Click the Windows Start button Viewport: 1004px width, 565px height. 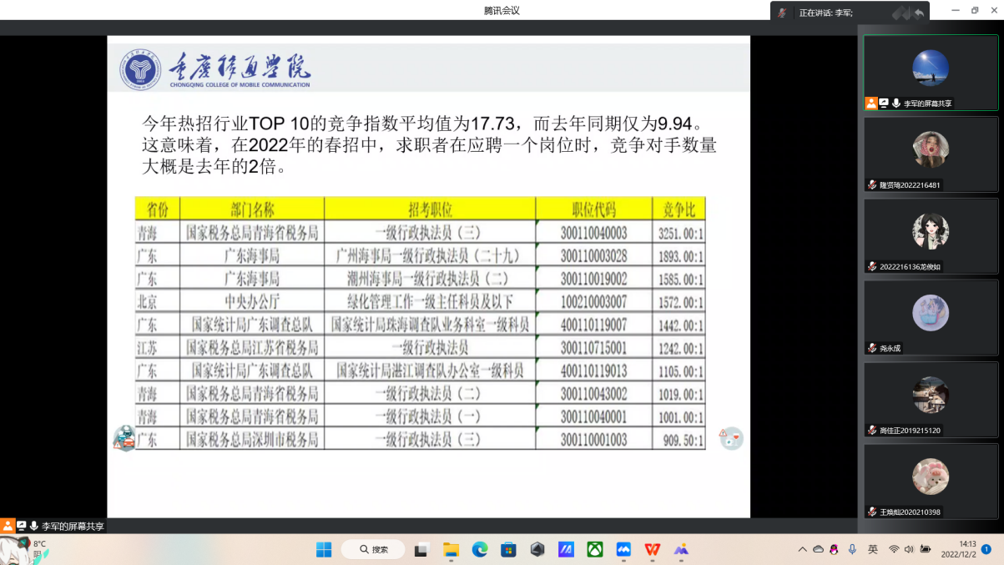(324, 549)
